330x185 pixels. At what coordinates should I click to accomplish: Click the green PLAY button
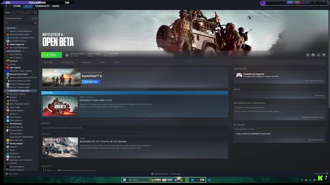tap(52, 55)
